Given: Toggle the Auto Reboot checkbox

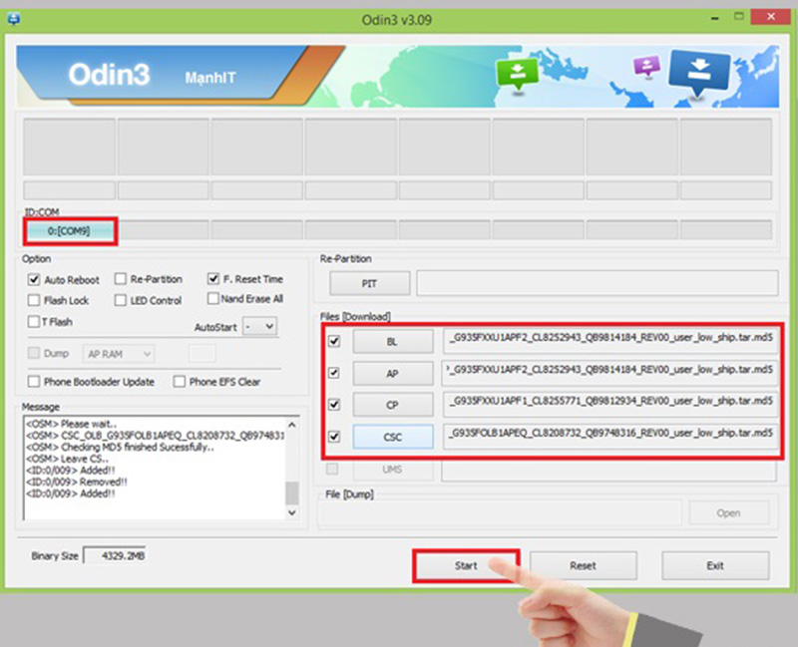Looking at the screenshot, I should tap(34, 280).
